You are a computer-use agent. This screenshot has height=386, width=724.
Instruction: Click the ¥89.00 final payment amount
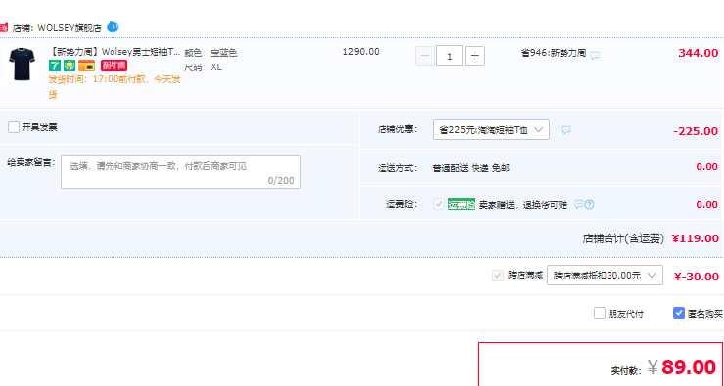click(x=682, y=367)
